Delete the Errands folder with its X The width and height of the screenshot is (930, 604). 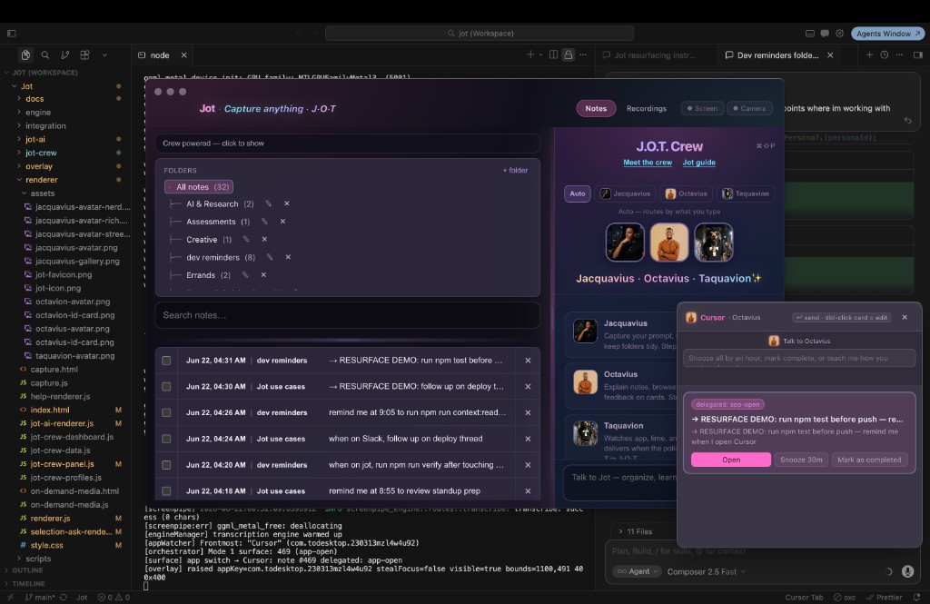point(263,274)
